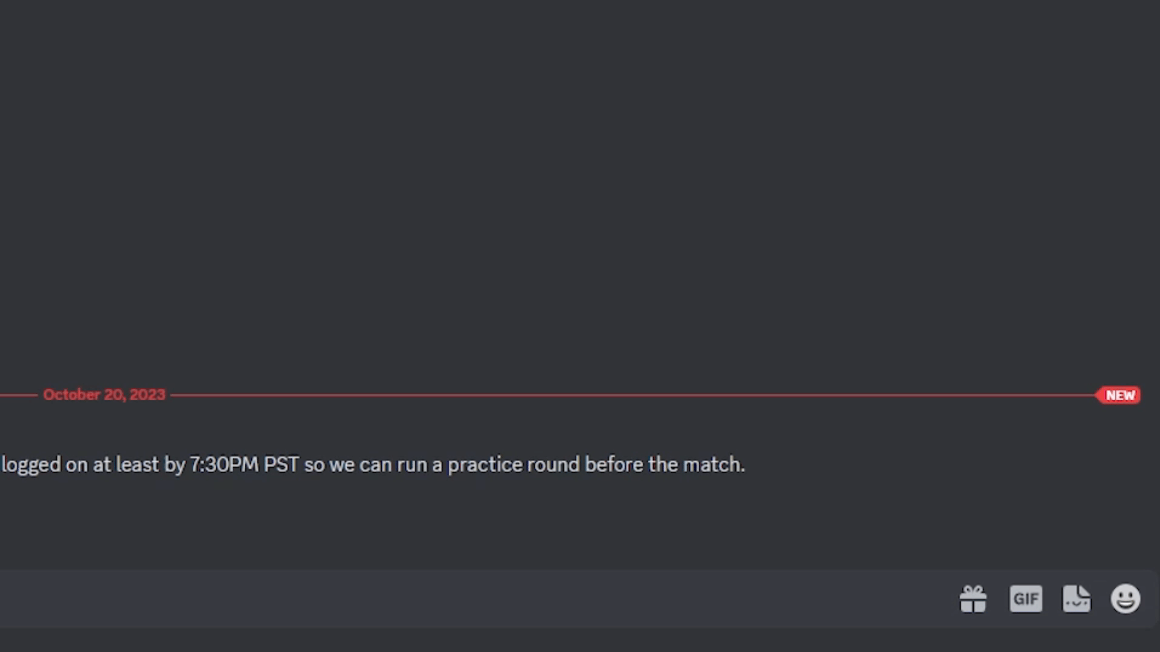Select the practice round message text
The height and width of the screenshot is (652, 1160).
coord(373,464)
